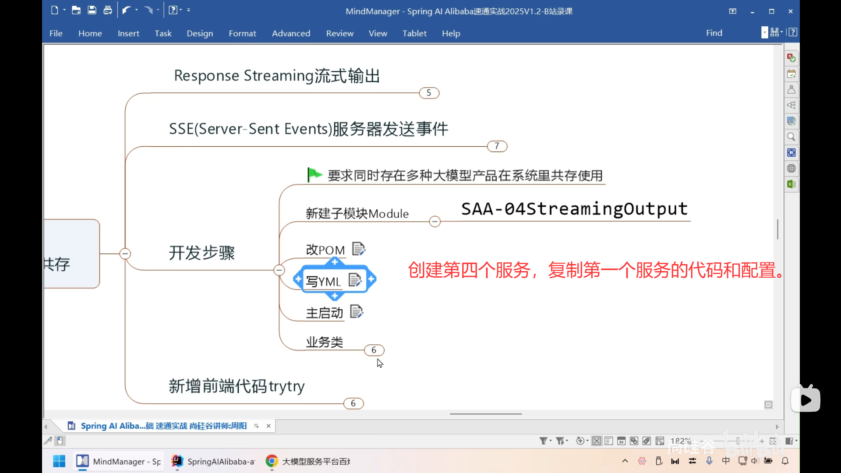Click the notes document icon beside 改POM
The height and width of the screenshot is (473, 841).
pos(358,248)
